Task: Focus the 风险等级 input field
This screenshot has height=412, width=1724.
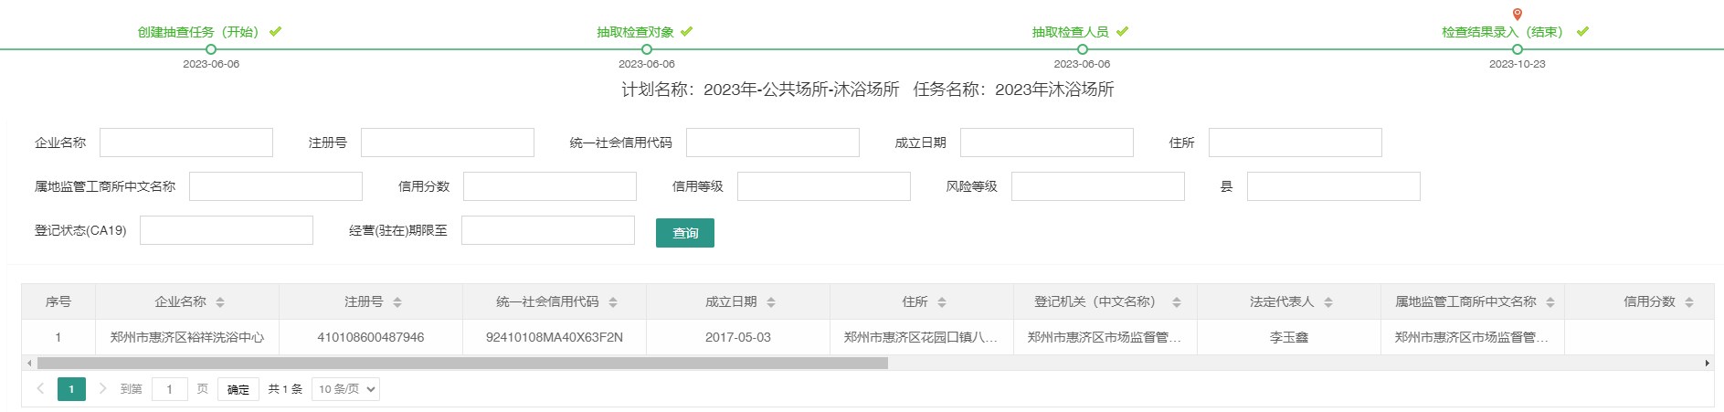Action: tap(1098, 186)
